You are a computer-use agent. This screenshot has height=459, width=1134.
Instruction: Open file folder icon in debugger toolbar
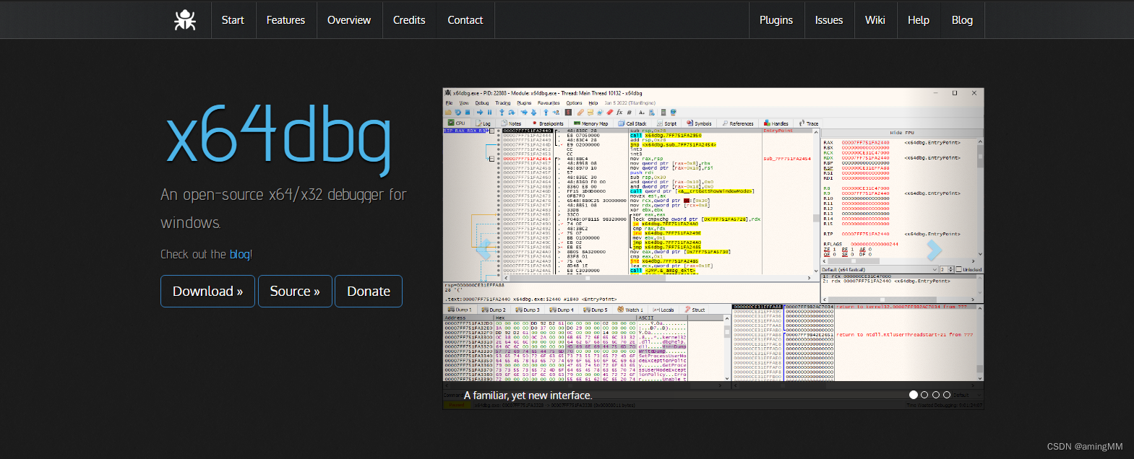tap(448, 112)
